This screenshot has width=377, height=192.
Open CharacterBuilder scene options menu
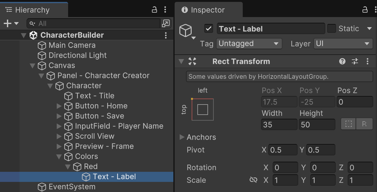166,35
